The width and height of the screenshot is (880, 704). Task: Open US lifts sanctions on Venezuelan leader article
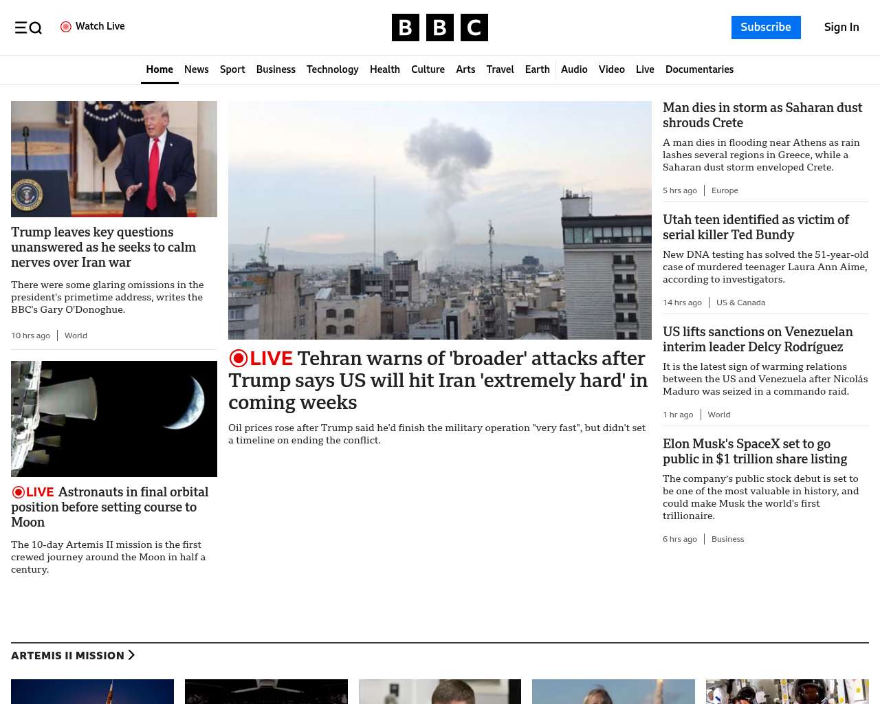[x=758, y=340]
